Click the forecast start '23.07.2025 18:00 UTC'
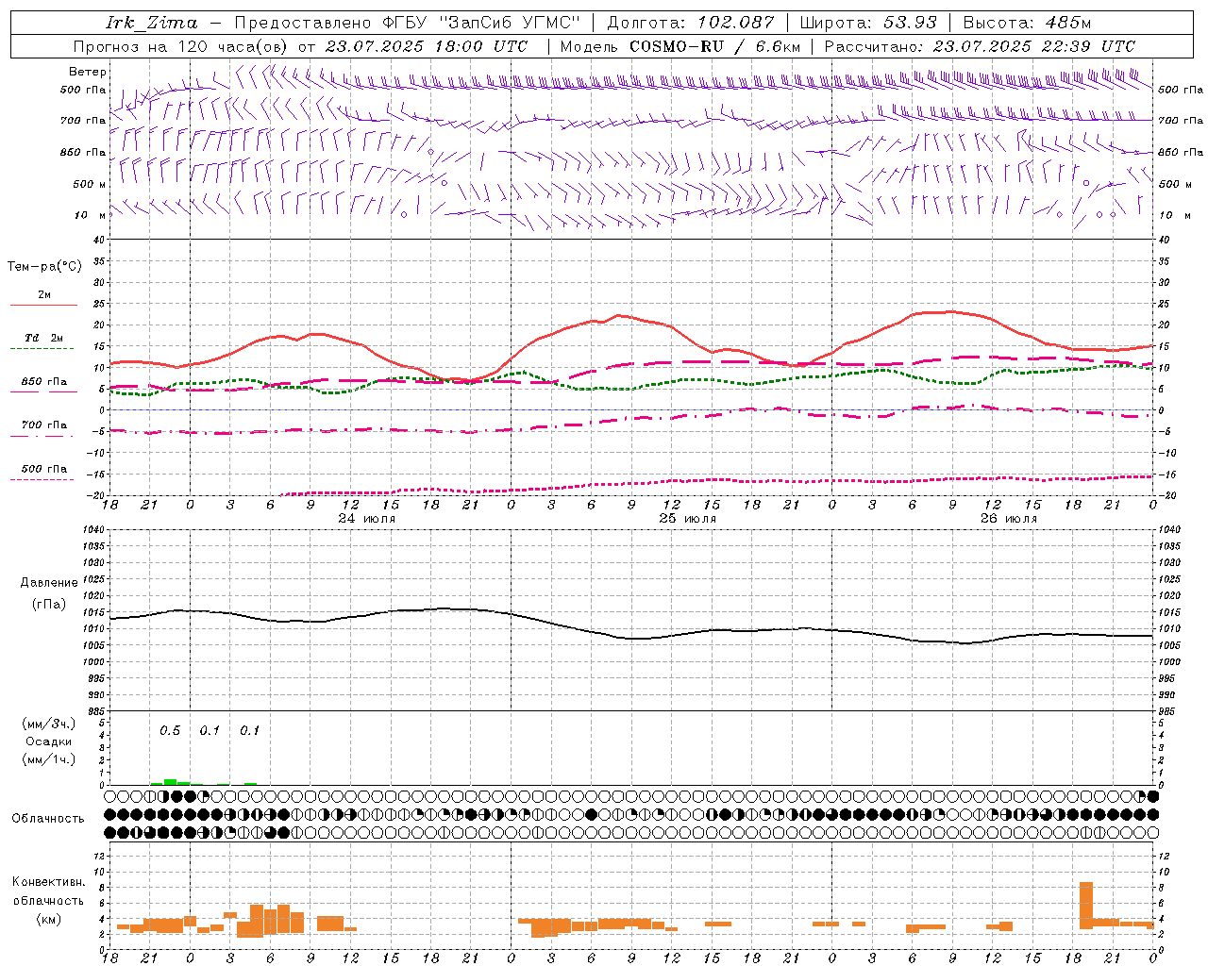 point(427,46)
